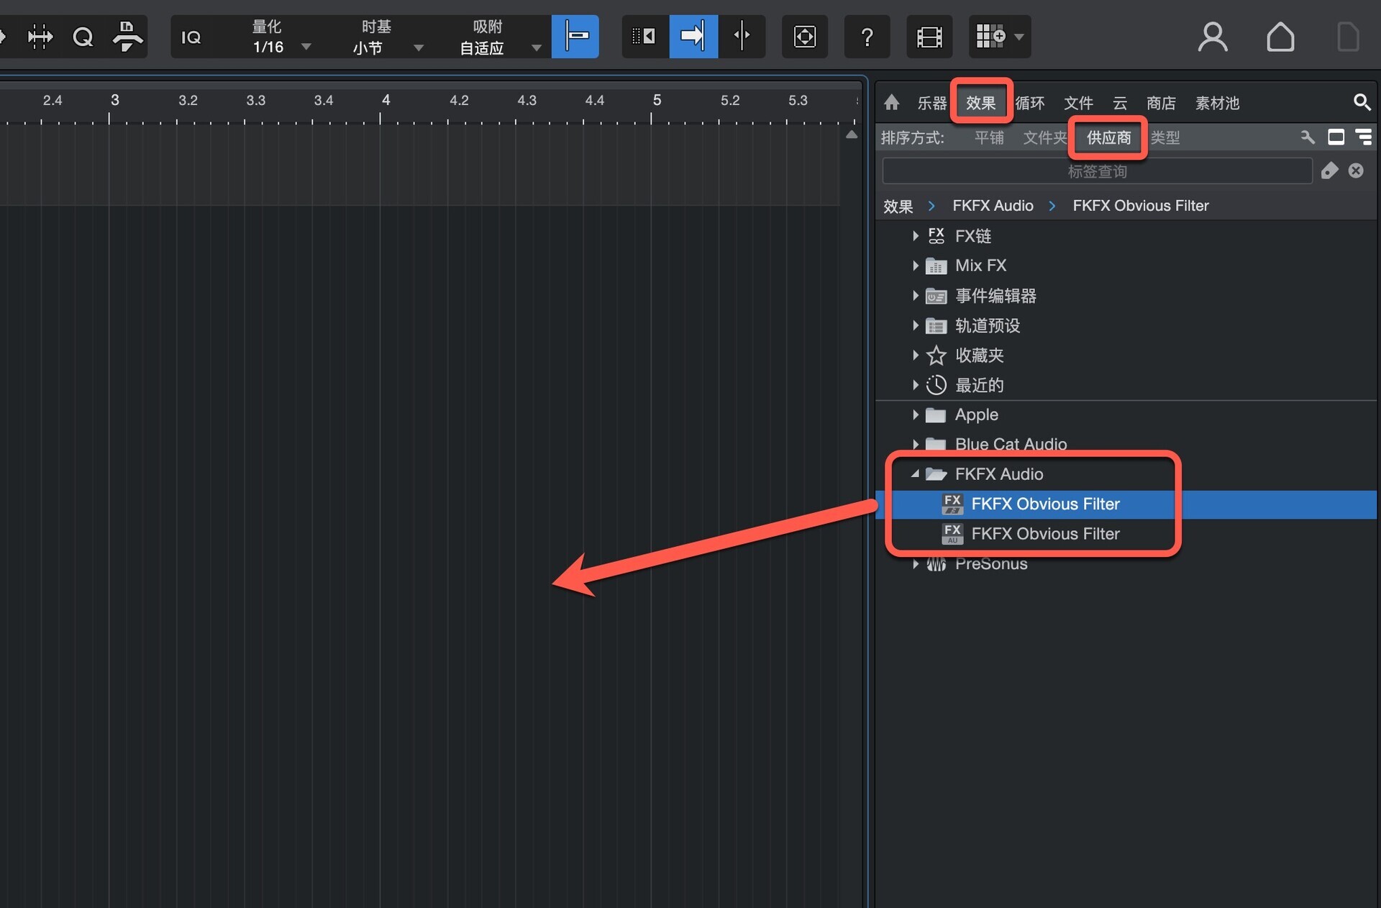The image size is (1381, 908).
Task: Click FKFX Audio in the breadcrumb path
Action: (993, 206)
